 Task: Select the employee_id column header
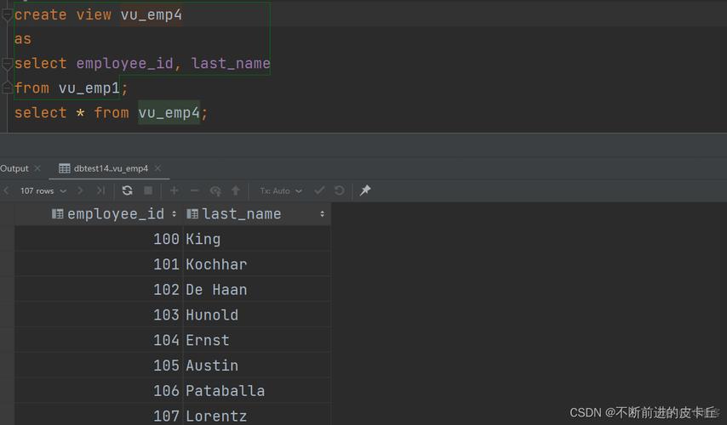pyautogui.click(x=99, y=214)
